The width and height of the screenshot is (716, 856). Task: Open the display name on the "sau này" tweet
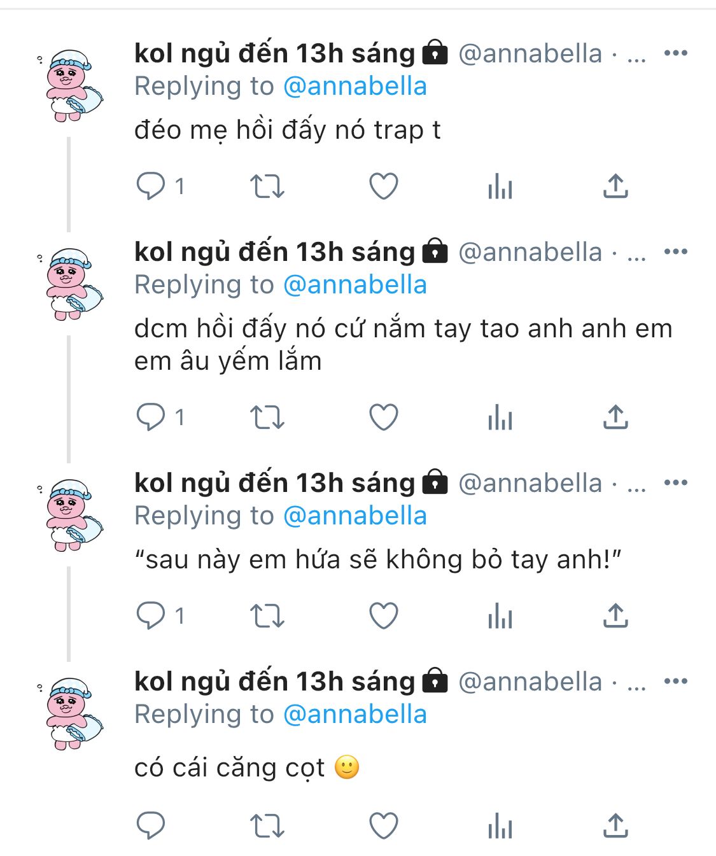point(274,483)
